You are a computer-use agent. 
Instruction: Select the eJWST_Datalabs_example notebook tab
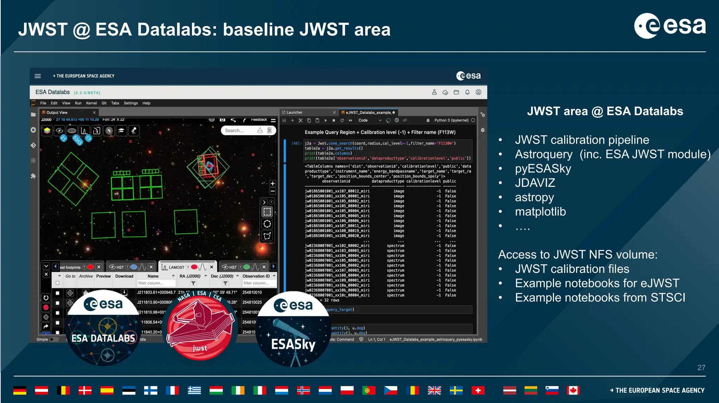pos(368,112)
